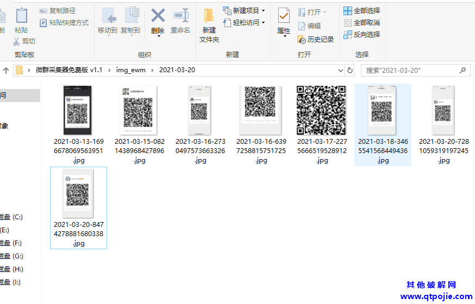Click chevron before img_ewm in path

tap(109, 71)
